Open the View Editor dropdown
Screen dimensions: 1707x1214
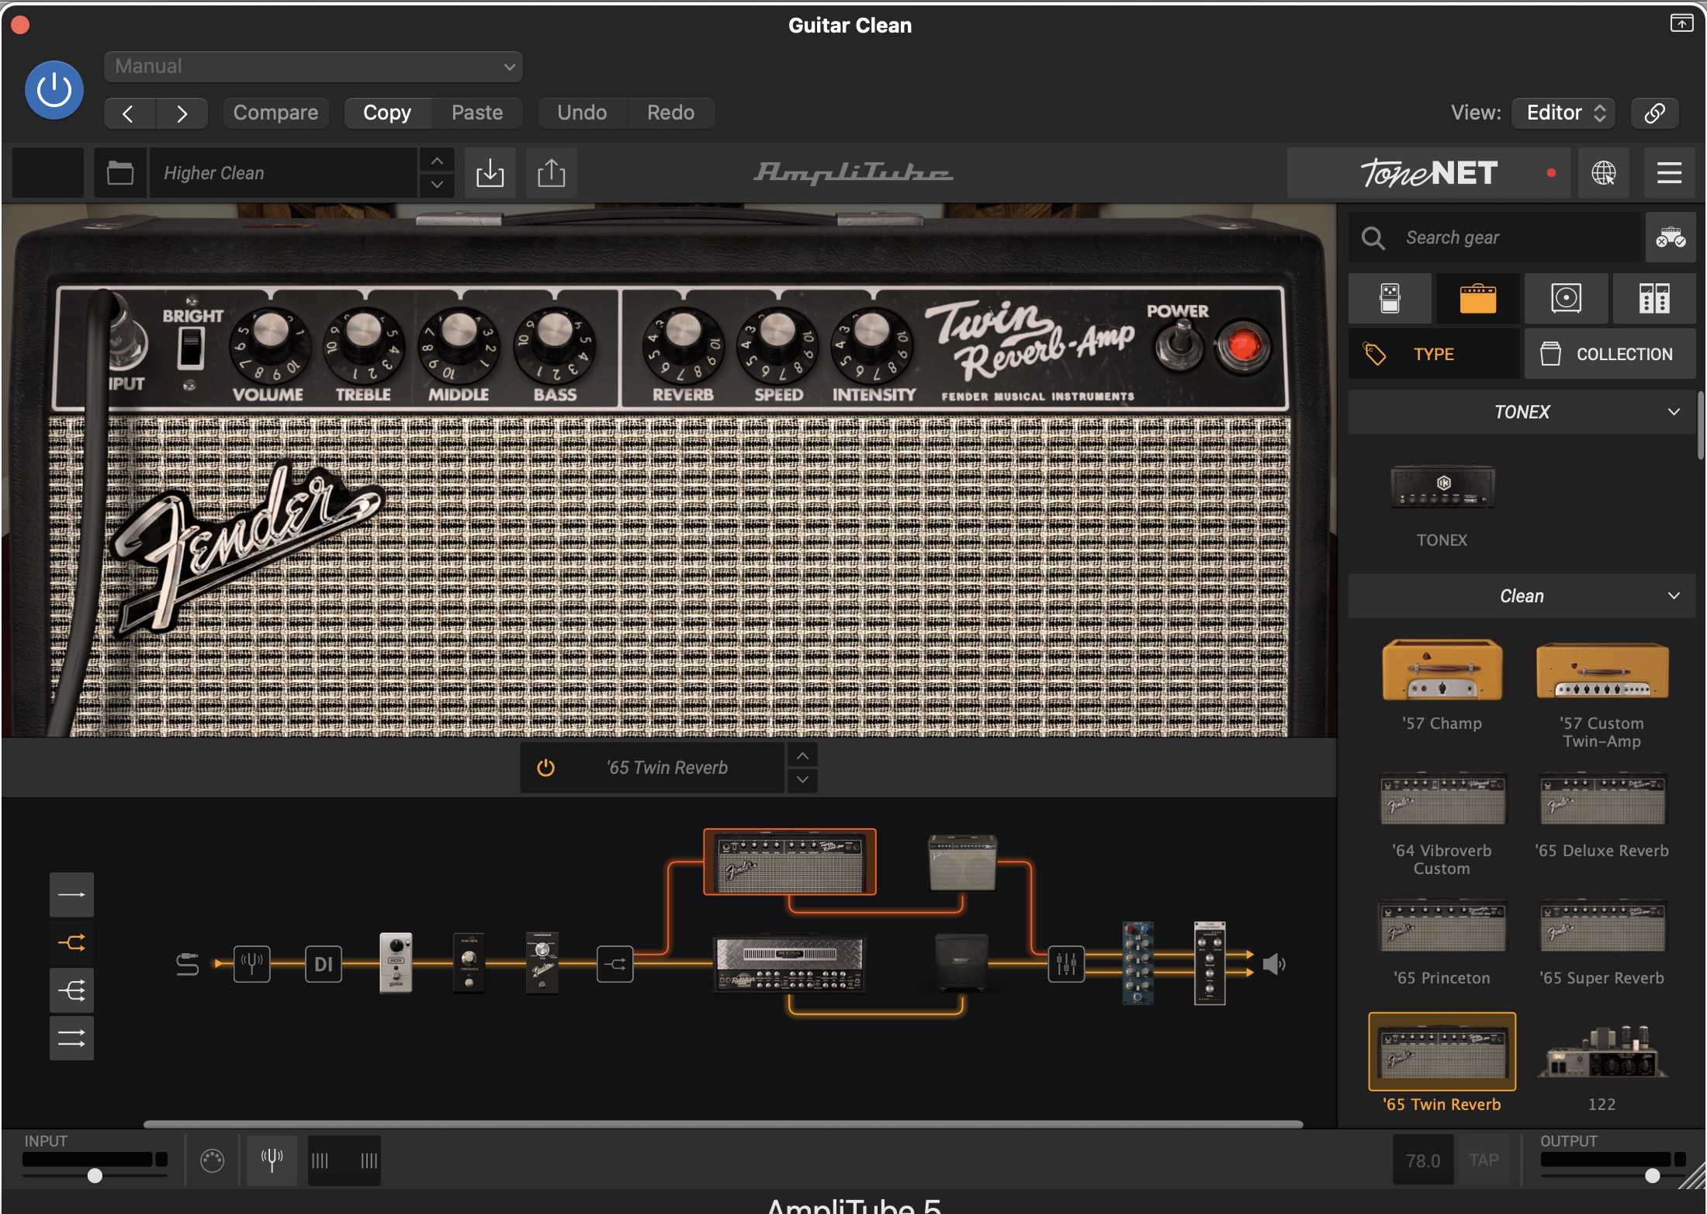click(1564, 113)
